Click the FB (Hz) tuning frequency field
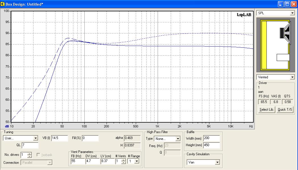The image size is (298, 170). pyautogui.click(x=78, y=161)
